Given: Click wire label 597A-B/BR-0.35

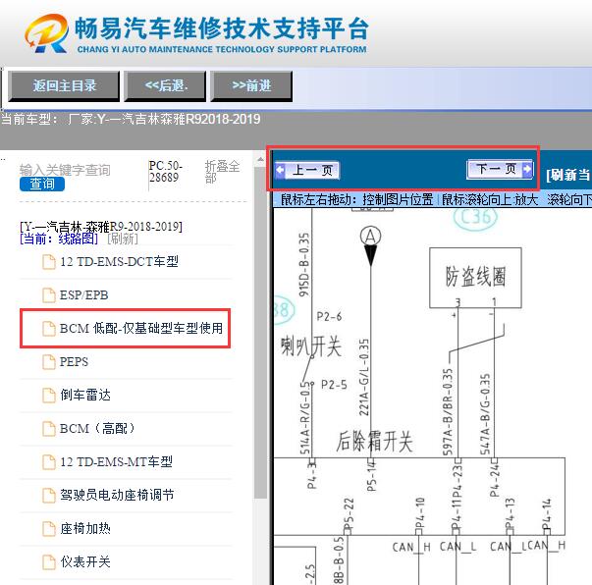Looking at the screenshot, I should pyautogui.click(x=447, y=411).
